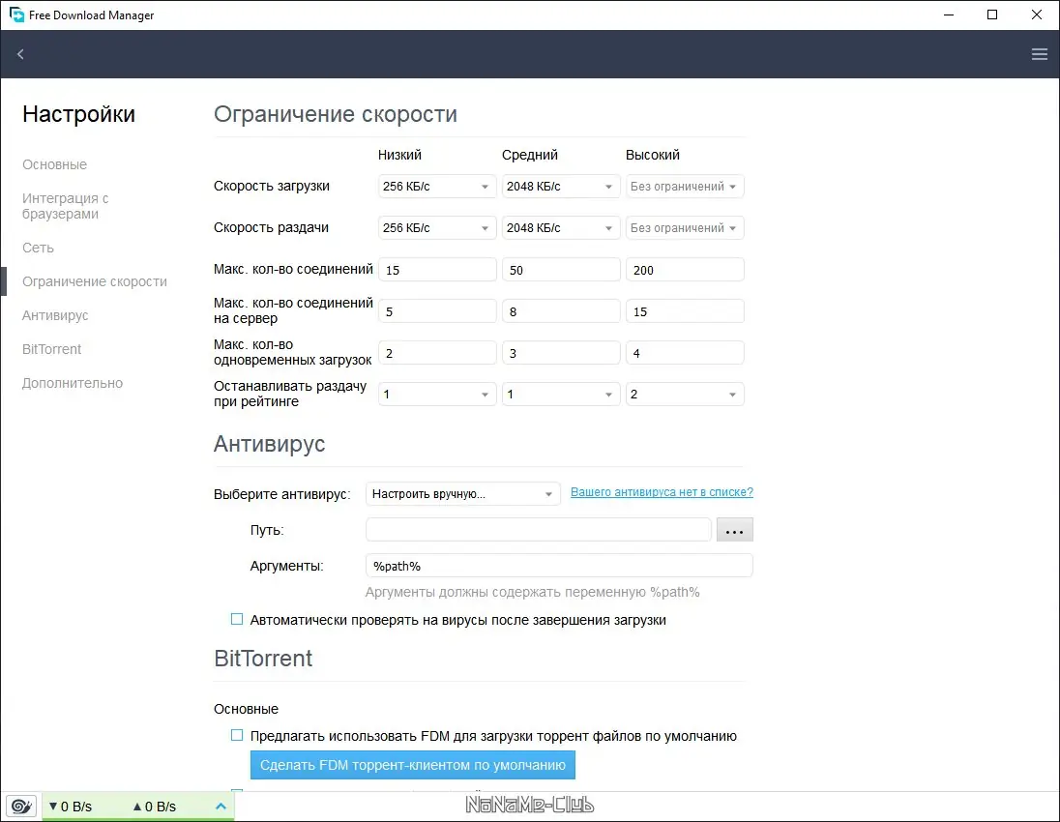Viewport: 1060px width, 822px height.
Task: Click upload speed indicator 0 B/s
Action: pyautogui.click(x=154, y=807)
